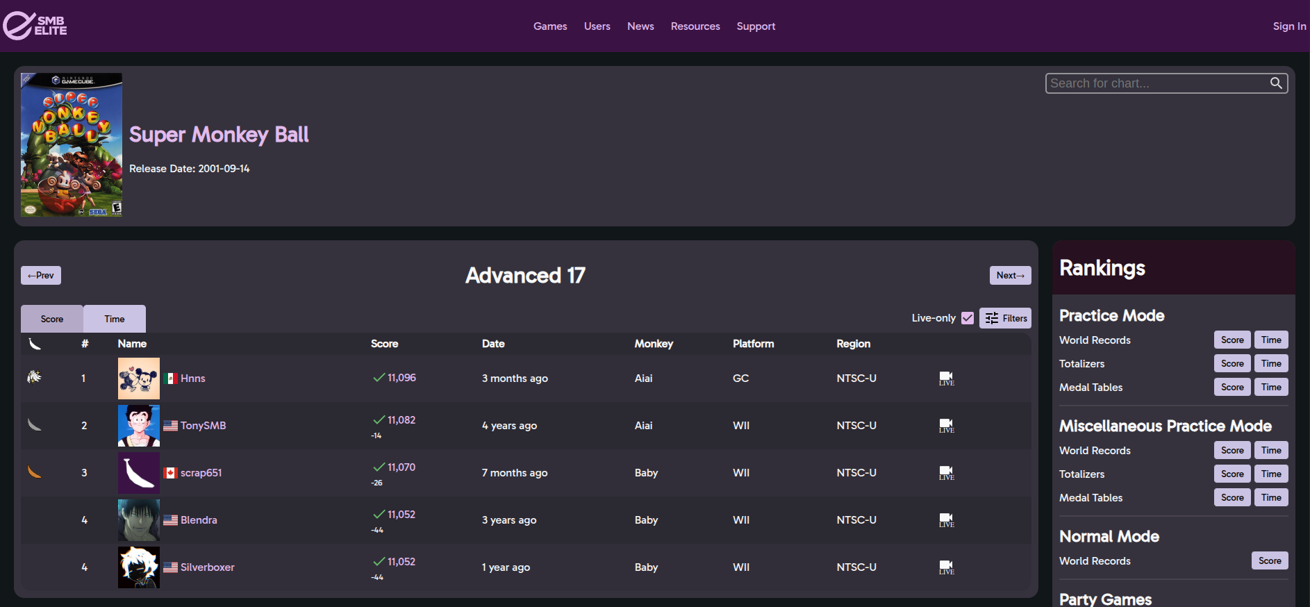Viewport: 1310px width, 607px height.
Task: Open Practice Mode Totalizers Time rankings
Action: pyautogui.click(x=1271, y=363)
